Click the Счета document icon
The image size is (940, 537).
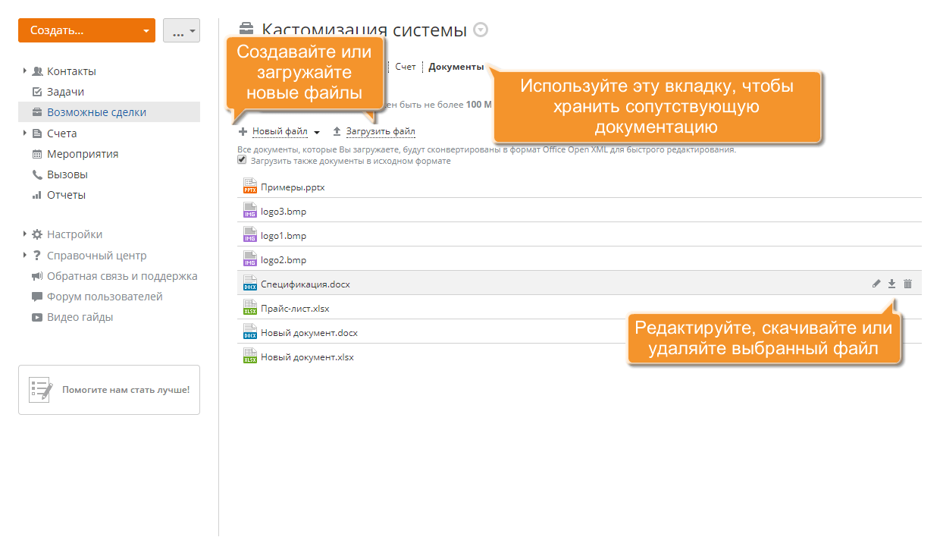[37, 133]
